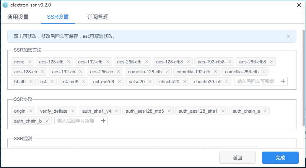Click the chacha20-ietf tag text
Screen dimensions: 306x168
[208, 82]
